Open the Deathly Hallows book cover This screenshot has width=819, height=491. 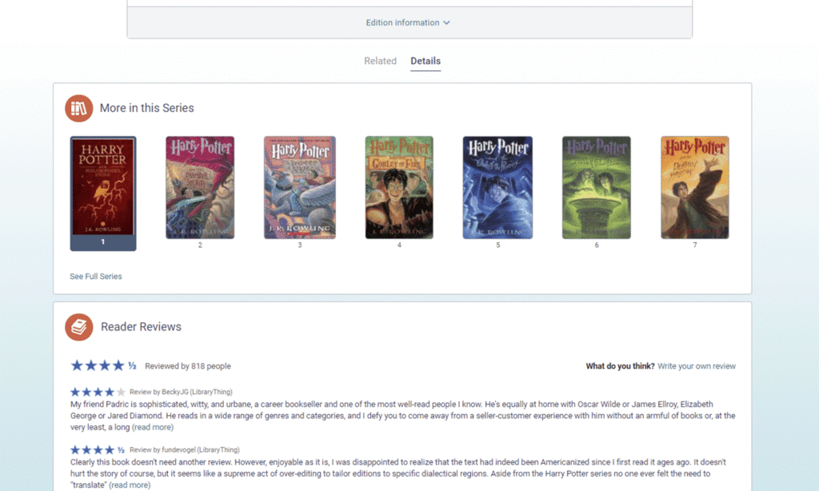pyautogui.click(x=694, y=187)
